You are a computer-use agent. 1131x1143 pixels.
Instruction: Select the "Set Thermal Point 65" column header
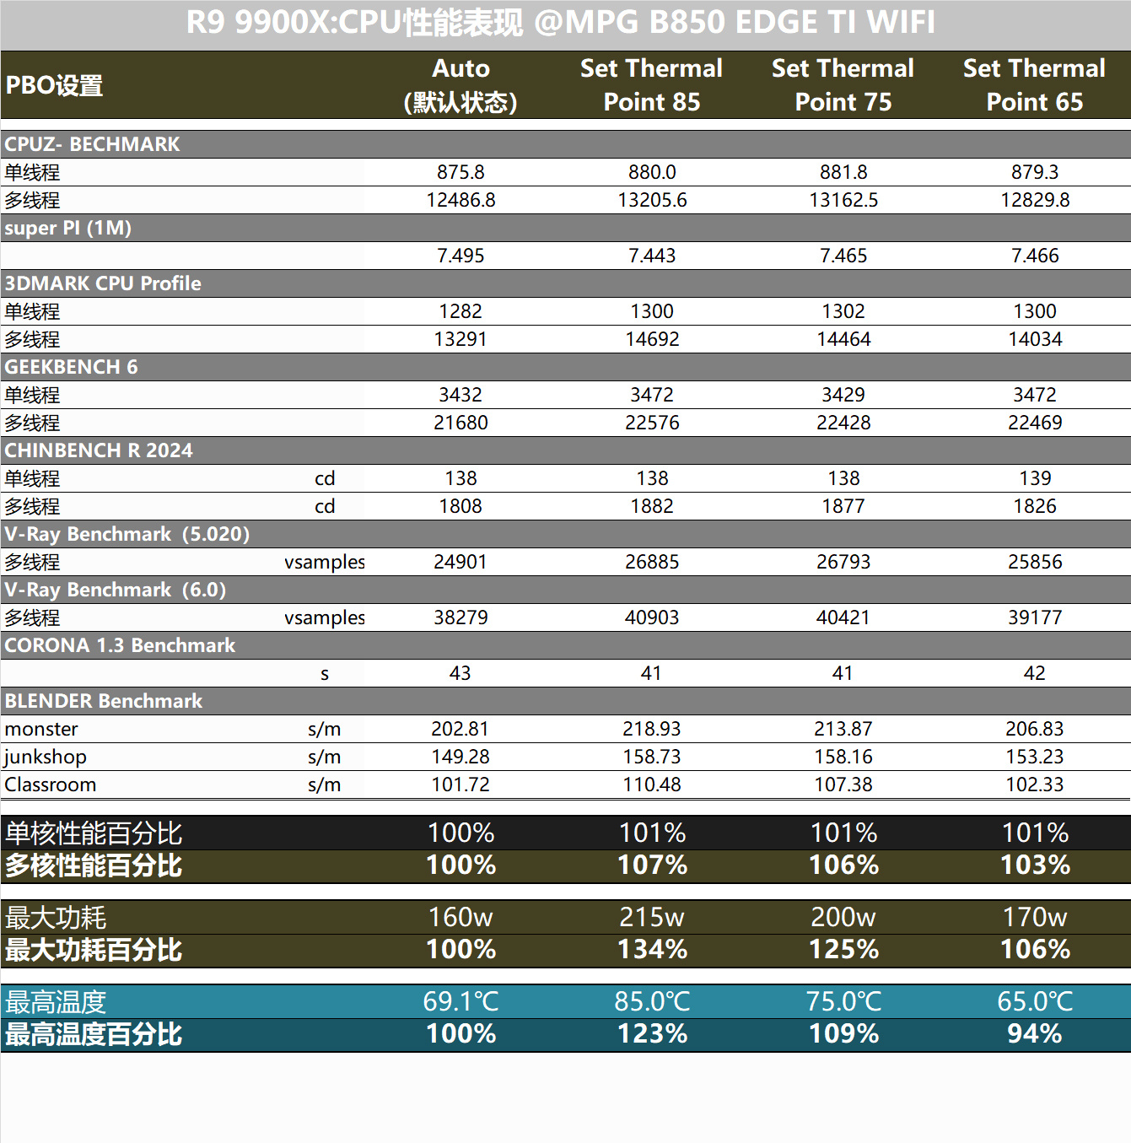coord(1035,85)
